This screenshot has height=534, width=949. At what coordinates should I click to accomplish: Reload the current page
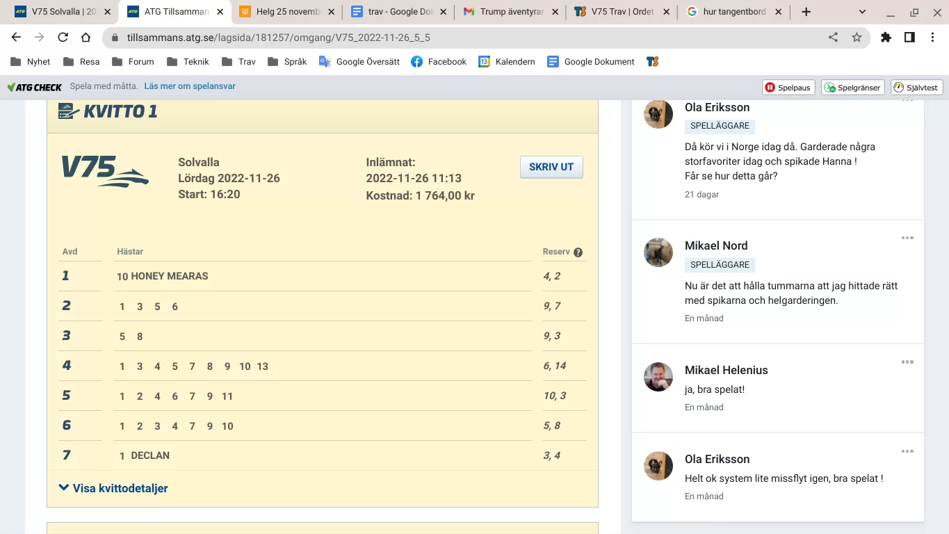[63, 38]
